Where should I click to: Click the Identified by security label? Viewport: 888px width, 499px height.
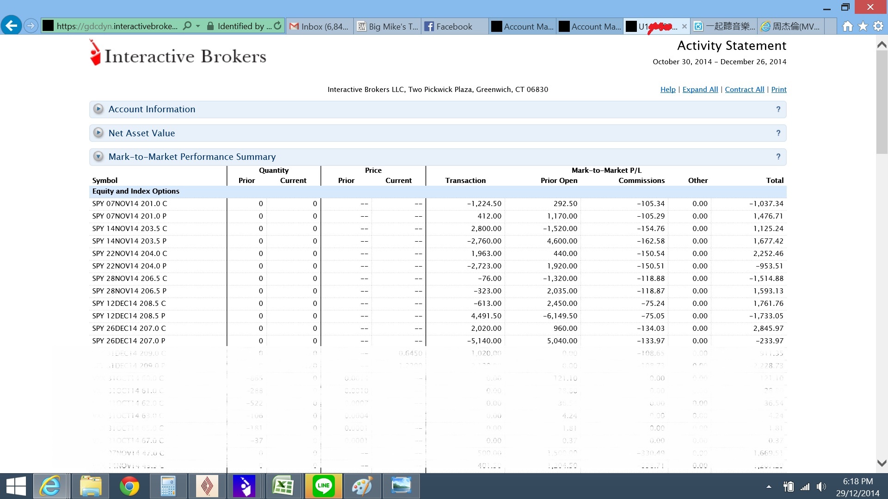pyautogui.click(x=245, y=26)
